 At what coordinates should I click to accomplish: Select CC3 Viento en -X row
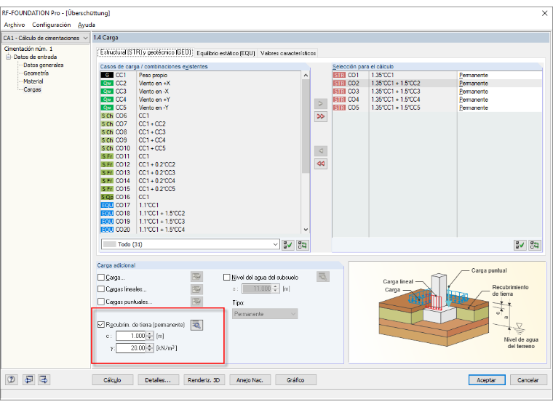201,92
